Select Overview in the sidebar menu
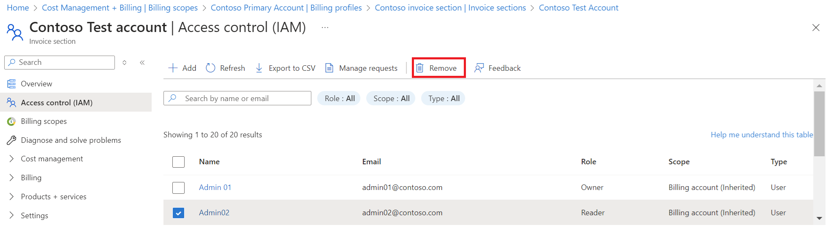The height and width of the screenshot is (230, 833). tap(37, 84)
